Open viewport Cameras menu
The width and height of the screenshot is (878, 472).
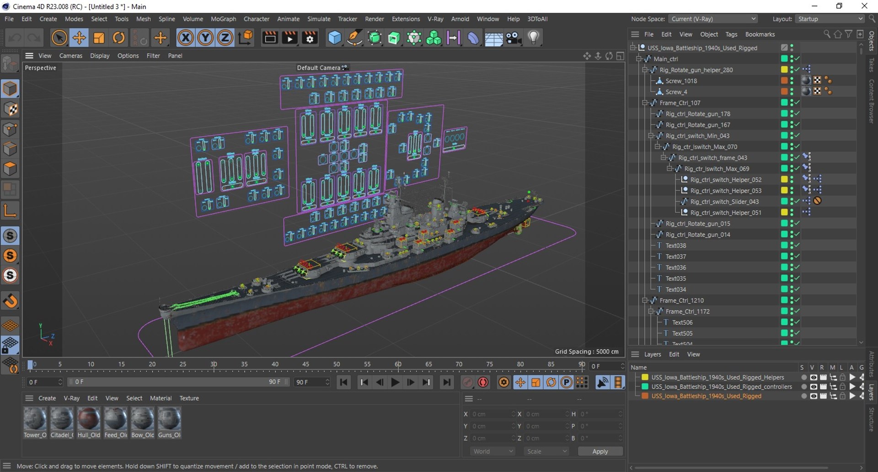(71, 56)
